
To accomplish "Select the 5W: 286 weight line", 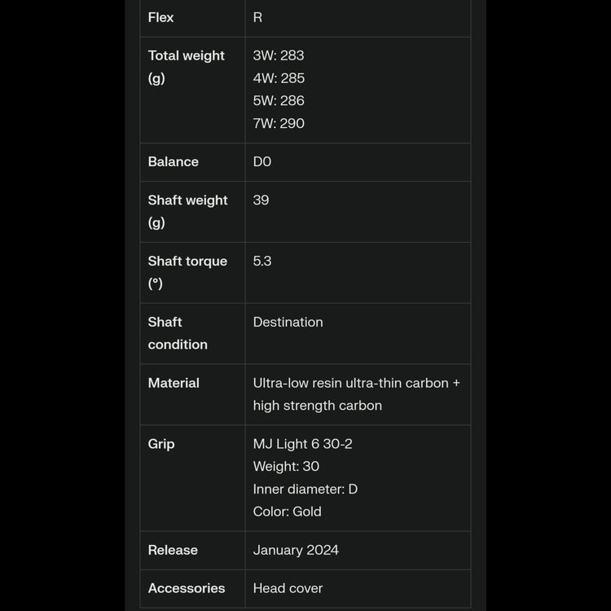I will coord(279,101).
